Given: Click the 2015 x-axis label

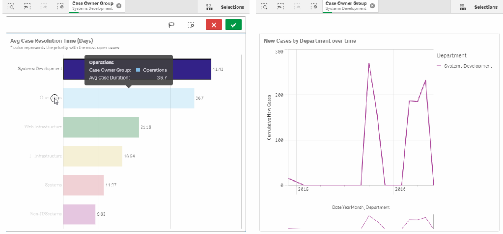Looking at the screenshot, I should (x=303, y=189).
